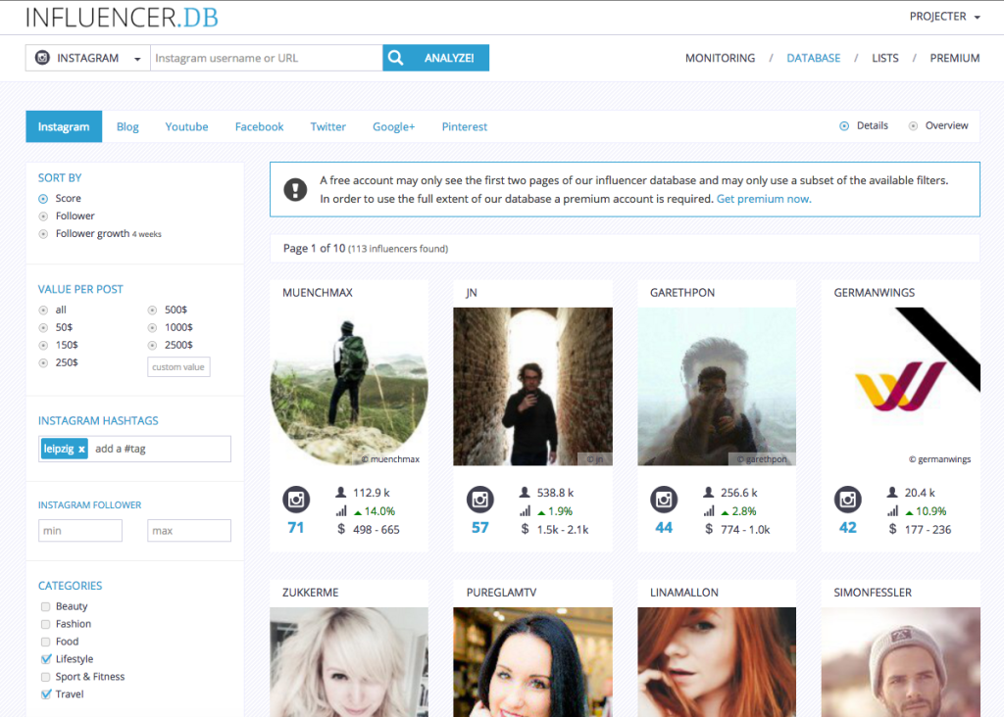Select sort by Follower growth
The width and height of the screenshot is (1004, 717).
pos(43,234)
